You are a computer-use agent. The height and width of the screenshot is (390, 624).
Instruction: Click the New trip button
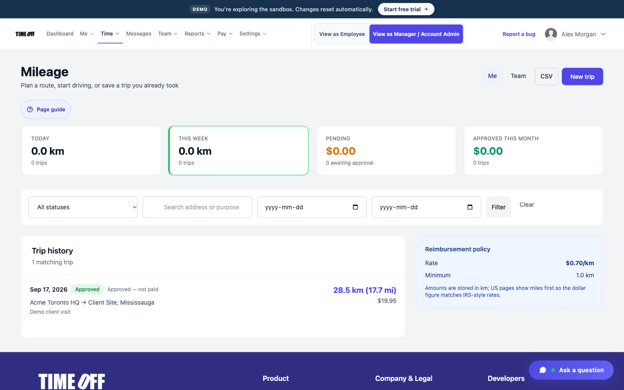(x=582, y=77)
